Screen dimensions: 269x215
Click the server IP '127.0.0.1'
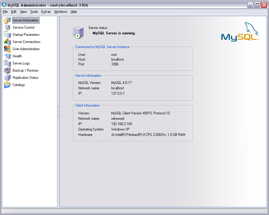pos(118,93)
